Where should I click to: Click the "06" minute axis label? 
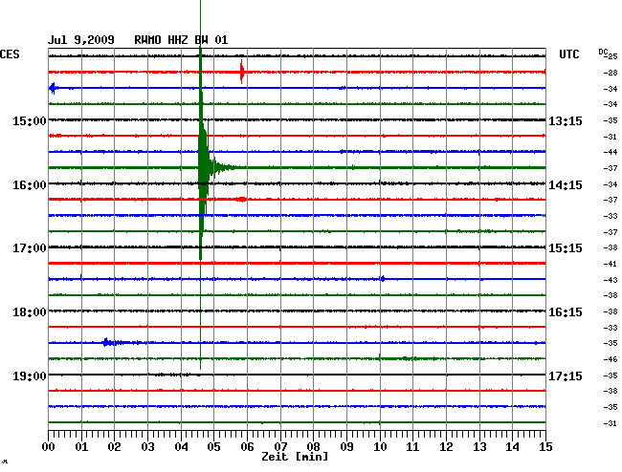point(247,447)
